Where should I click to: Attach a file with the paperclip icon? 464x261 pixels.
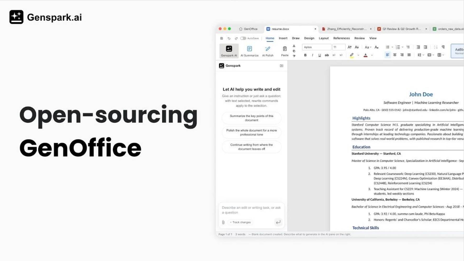pos(223,222)
